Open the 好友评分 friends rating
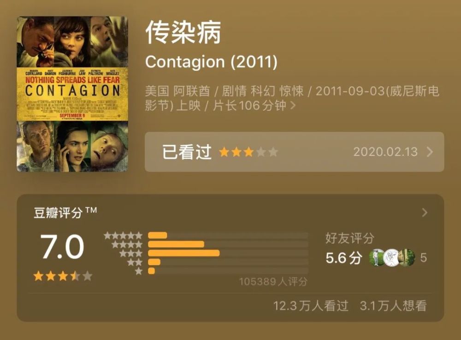Screen dimensions: 461x340 [x=349, y=238]
